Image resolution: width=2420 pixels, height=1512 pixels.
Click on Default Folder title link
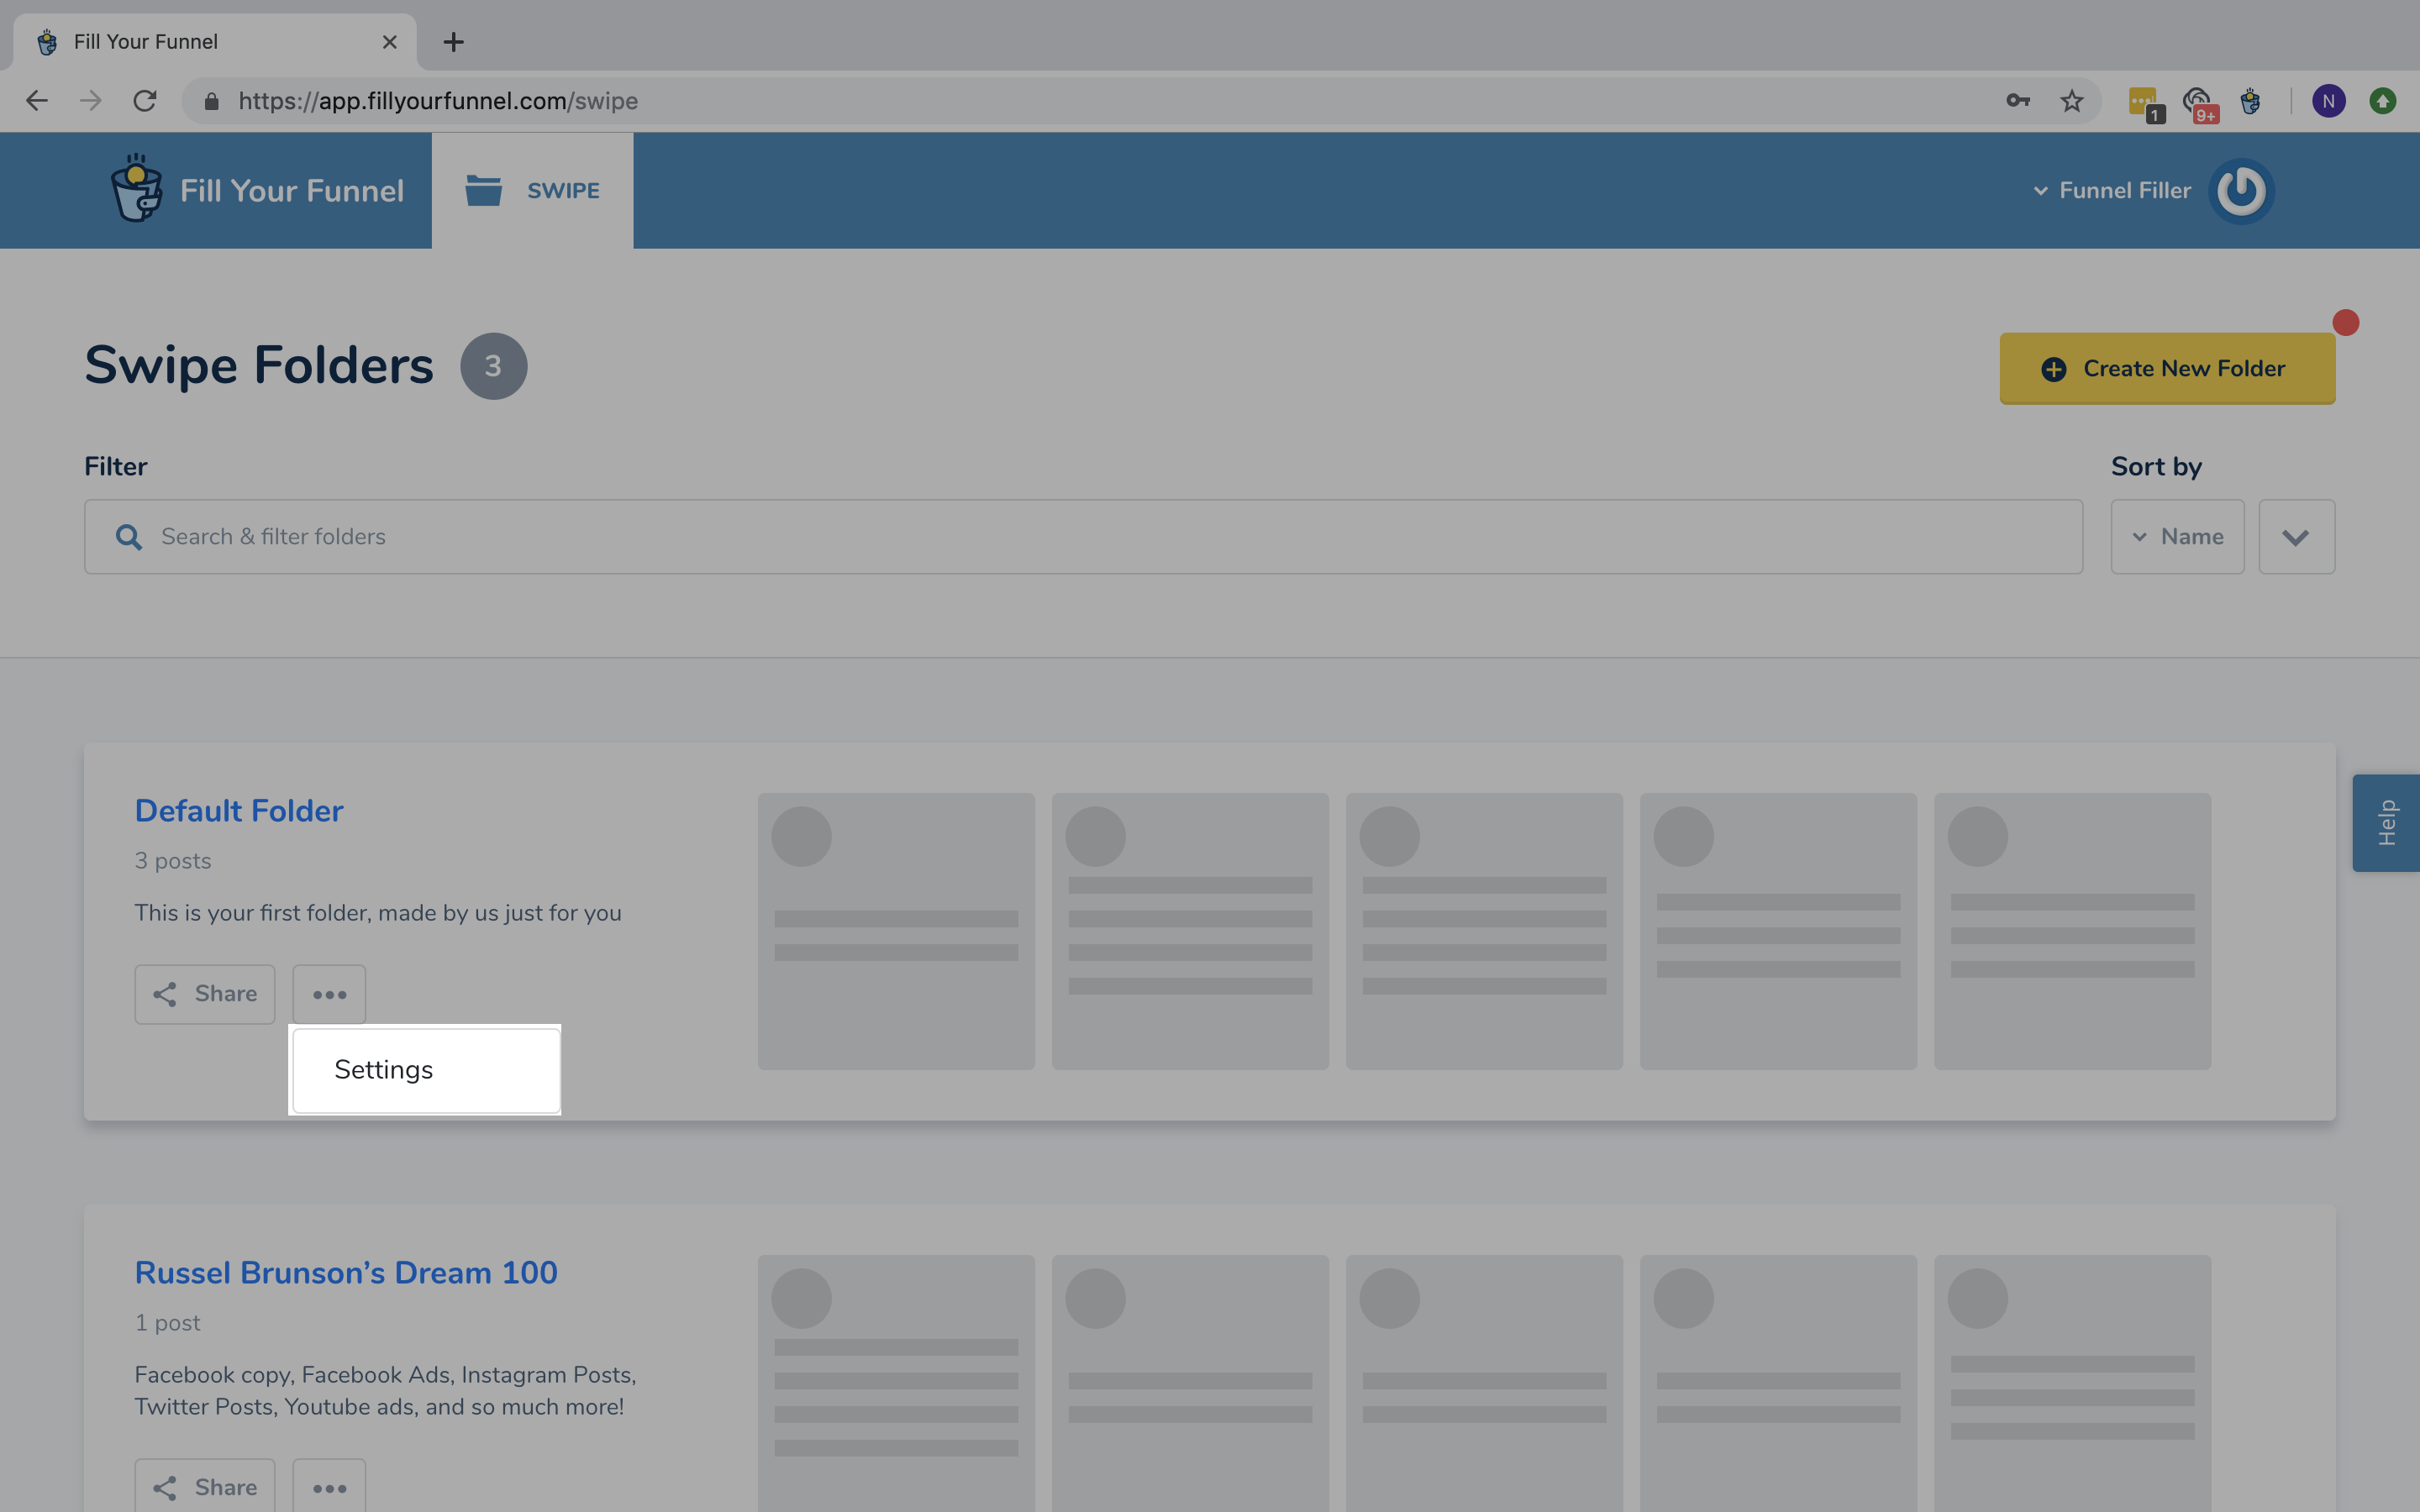point(239,810)
